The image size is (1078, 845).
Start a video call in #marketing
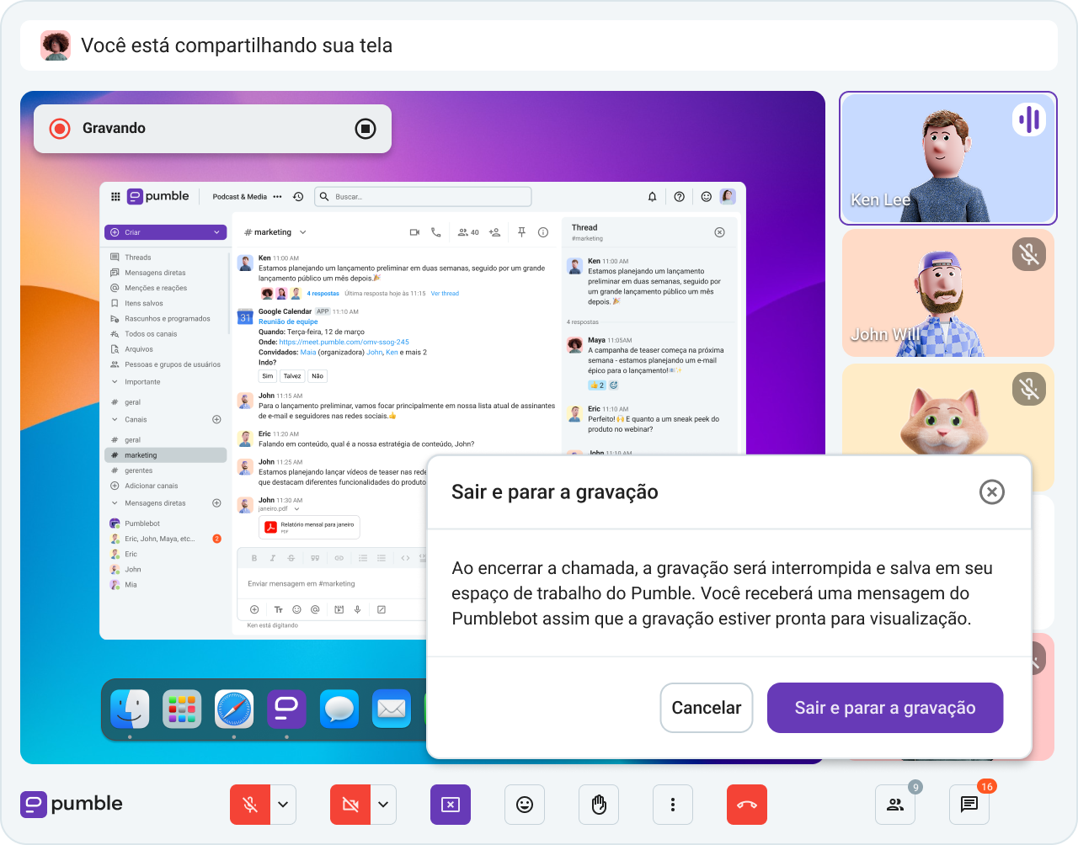(414, 232)
